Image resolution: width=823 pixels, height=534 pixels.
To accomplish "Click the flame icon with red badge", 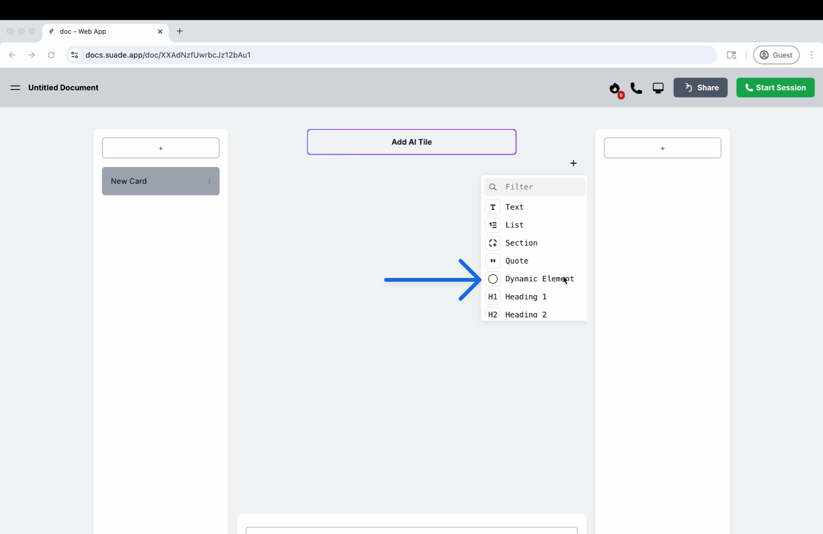I will click(616, 89).
